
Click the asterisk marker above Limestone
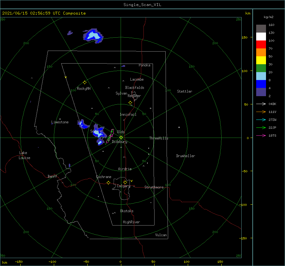[60, 119]
